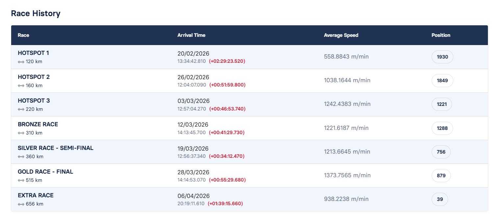Click the position badge 756
Image resolution: width=503 pixels, height=220 pixels.
441,152
